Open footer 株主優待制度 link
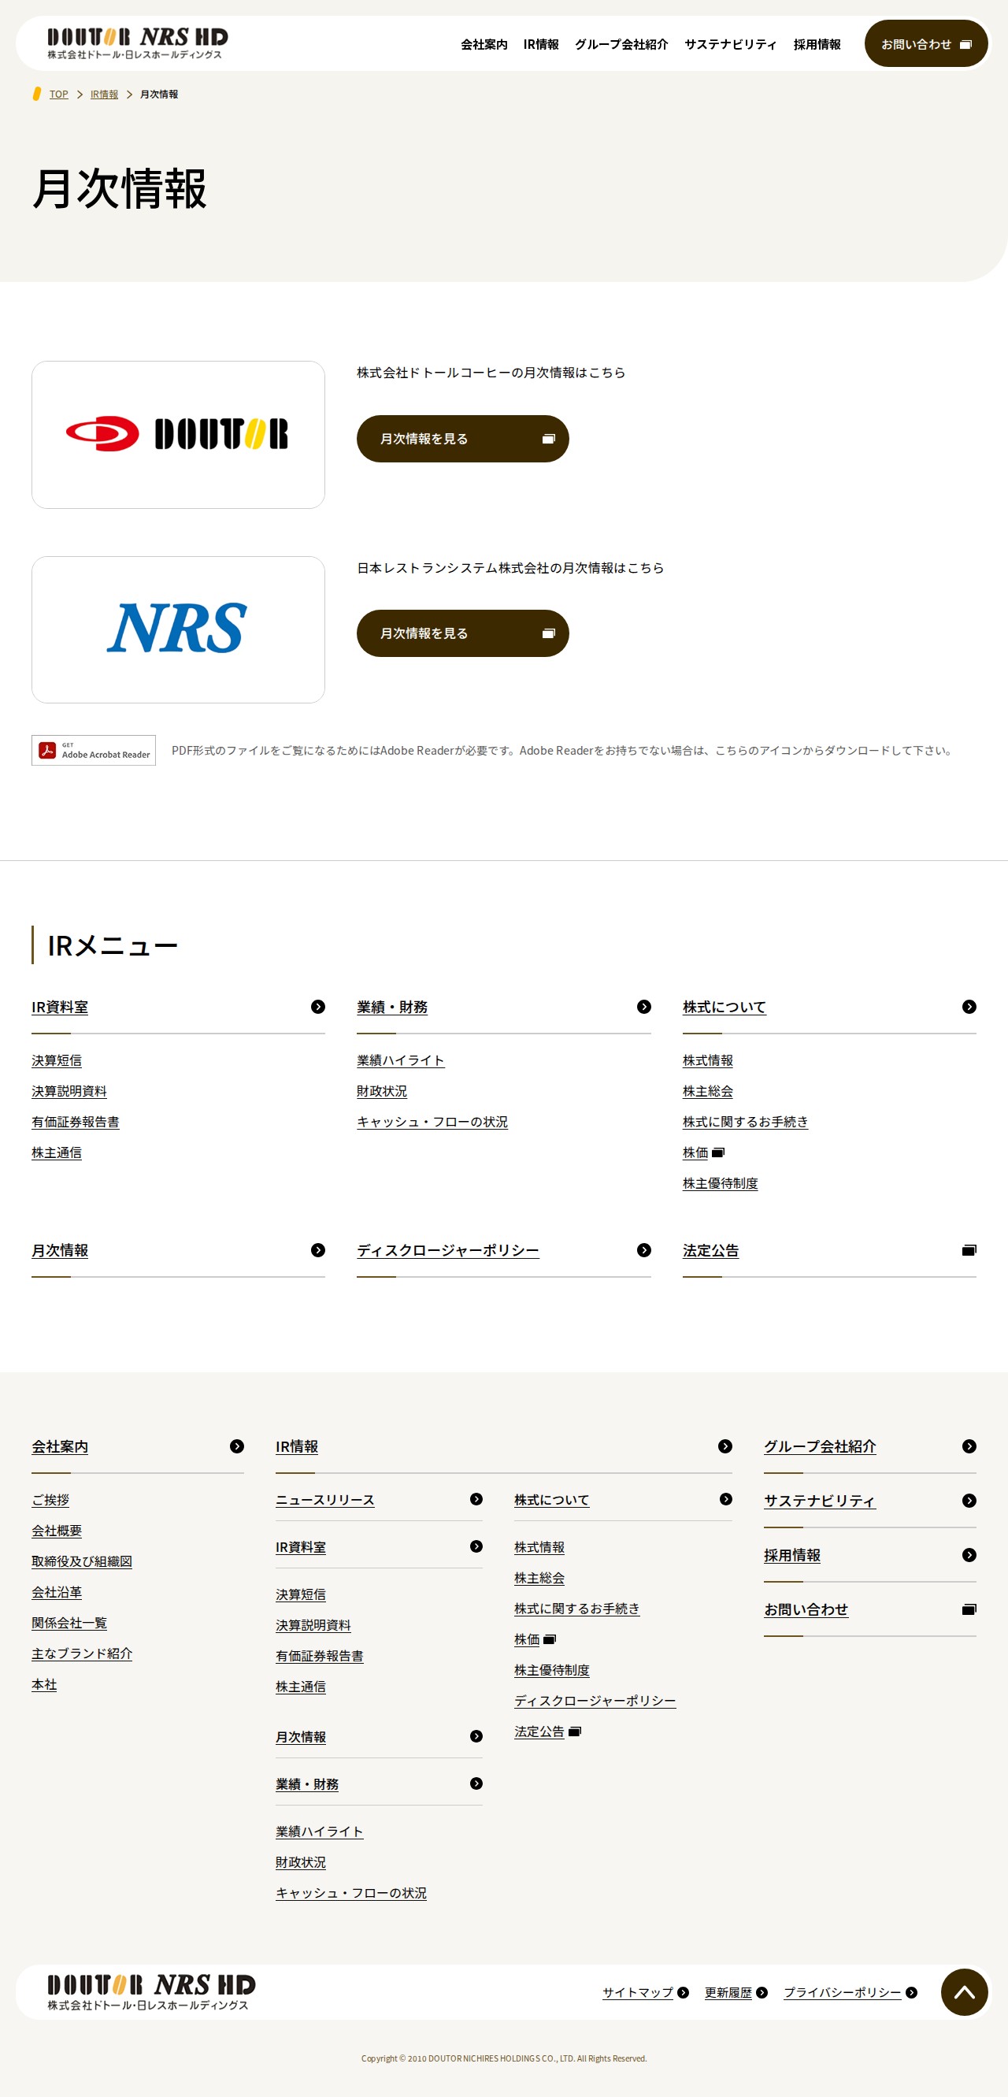This screenshot has height=2097, width=1008. [x=551, y=1669]
